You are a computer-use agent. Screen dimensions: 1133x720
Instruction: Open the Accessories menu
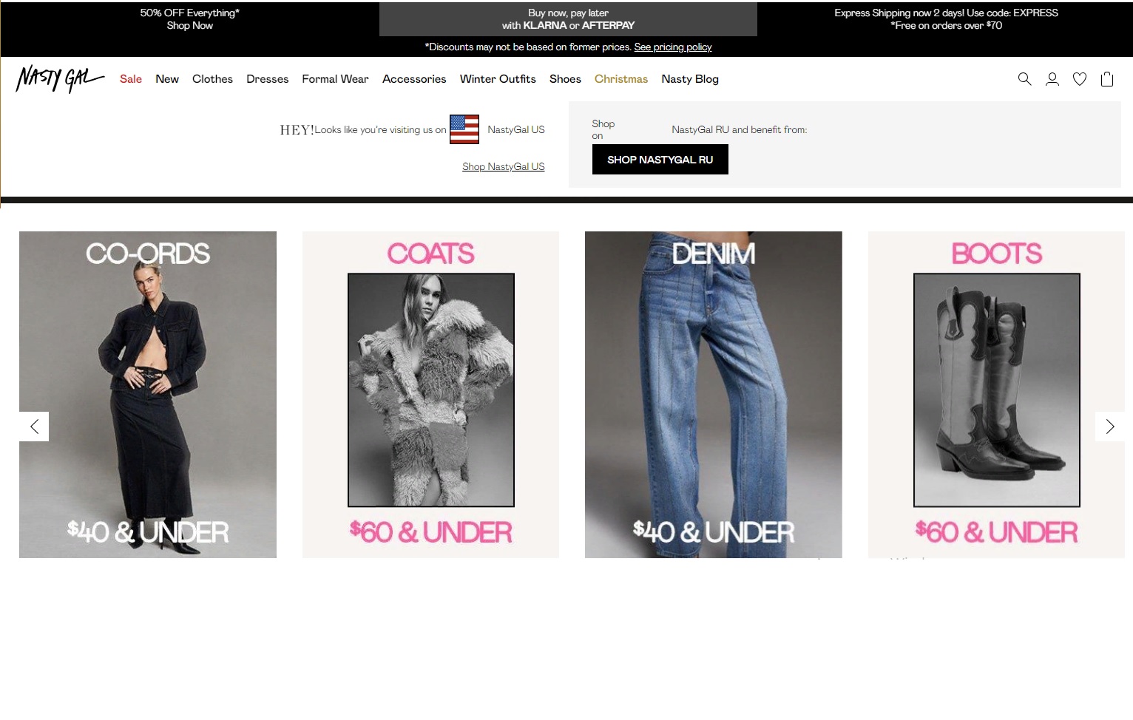(414, 79)
